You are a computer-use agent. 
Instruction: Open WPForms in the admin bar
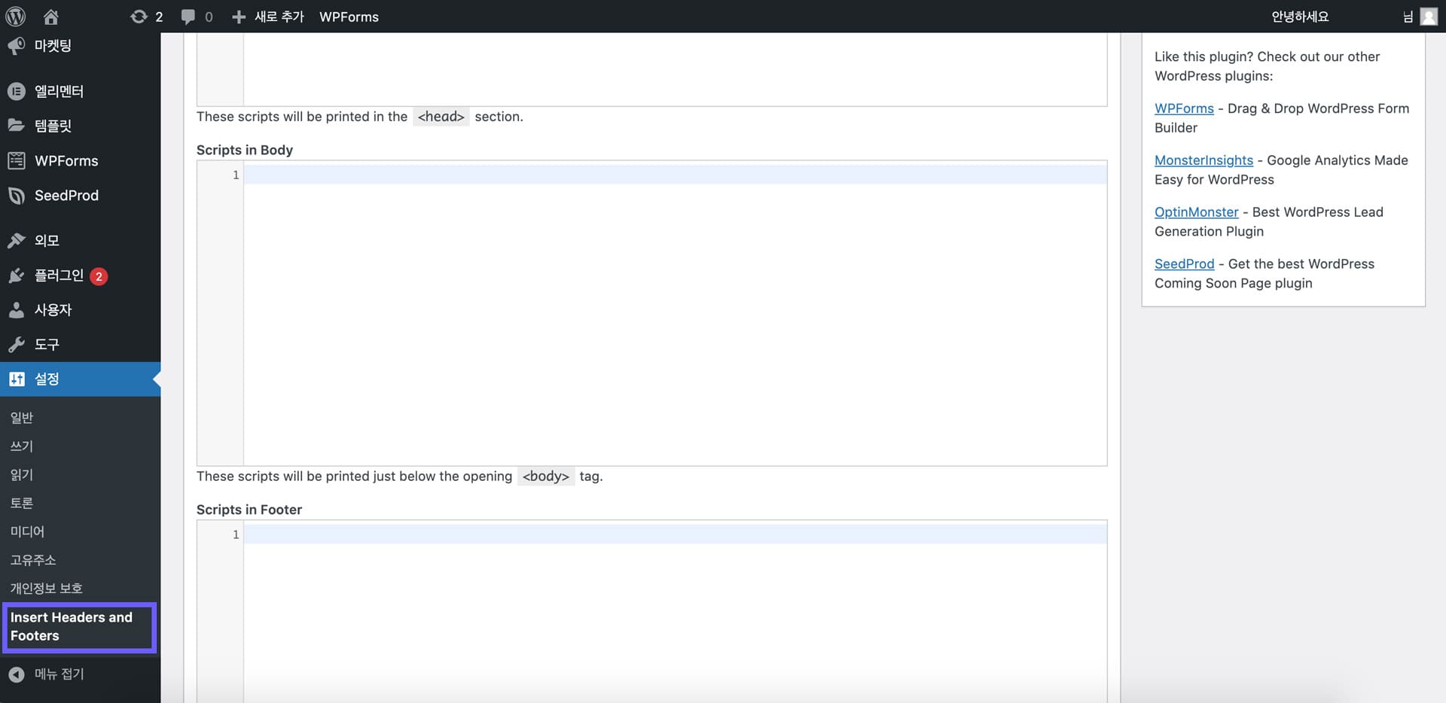[x=349, y=17]
